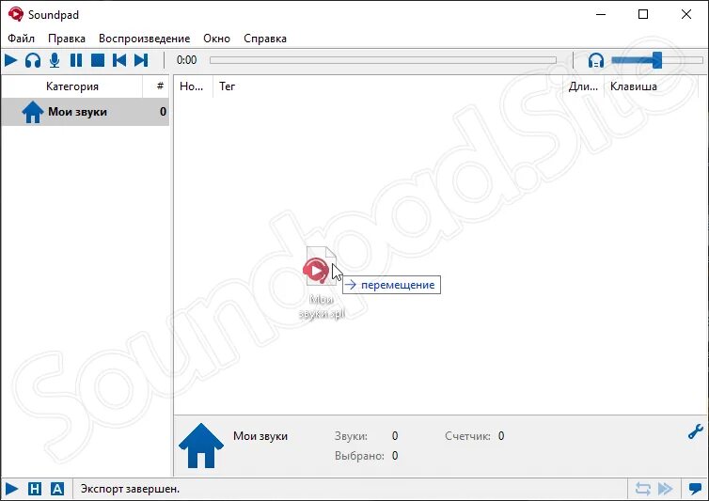
Task: Click the playback progress bar
Action: coord(383,60)
